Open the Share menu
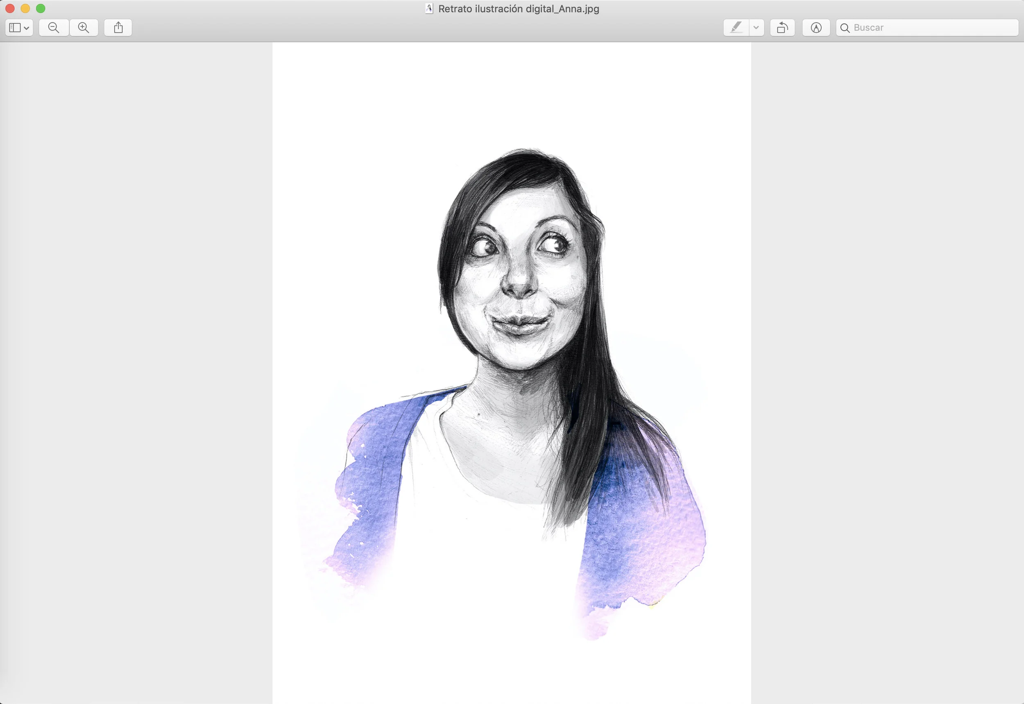The height and width of the screenshot is (704, 1024). (x=118, y=28)
